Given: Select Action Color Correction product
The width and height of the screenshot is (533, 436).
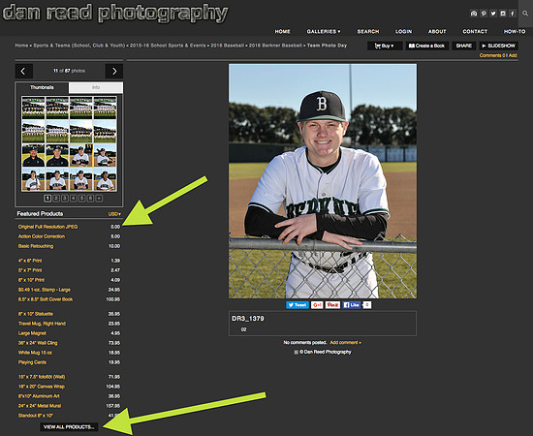Looking at the screenshot, I should [x=42, y=236].
